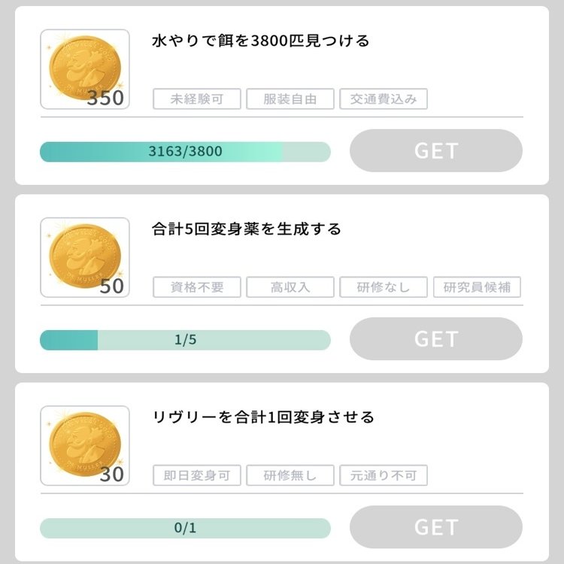Screen dimensions: 564x564
Task: Select the 研究員候補 tag
Action: coord(477,287)
